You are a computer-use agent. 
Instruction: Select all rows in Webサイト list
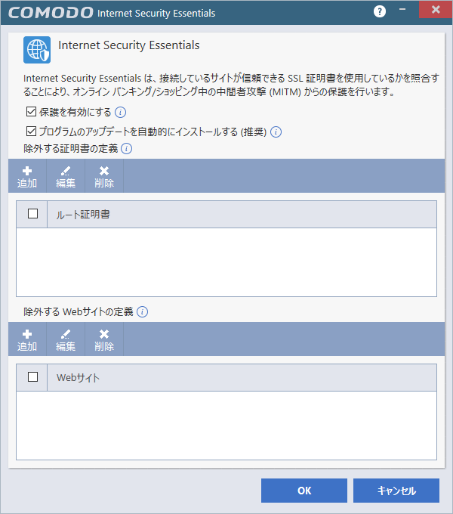32,377
